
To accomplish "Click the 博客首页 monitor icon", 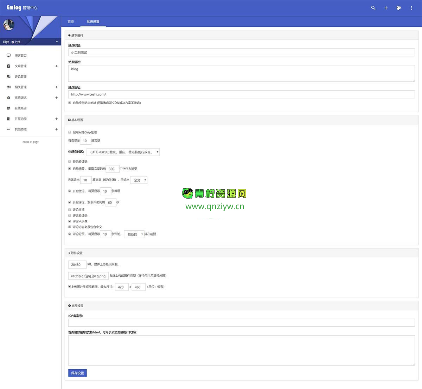I will [x=8, y=55].
